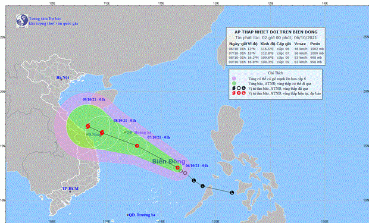Click the TP.HCM city marker
The height and width of the screenshot is (223, 369).
click(x=70, y=191)
